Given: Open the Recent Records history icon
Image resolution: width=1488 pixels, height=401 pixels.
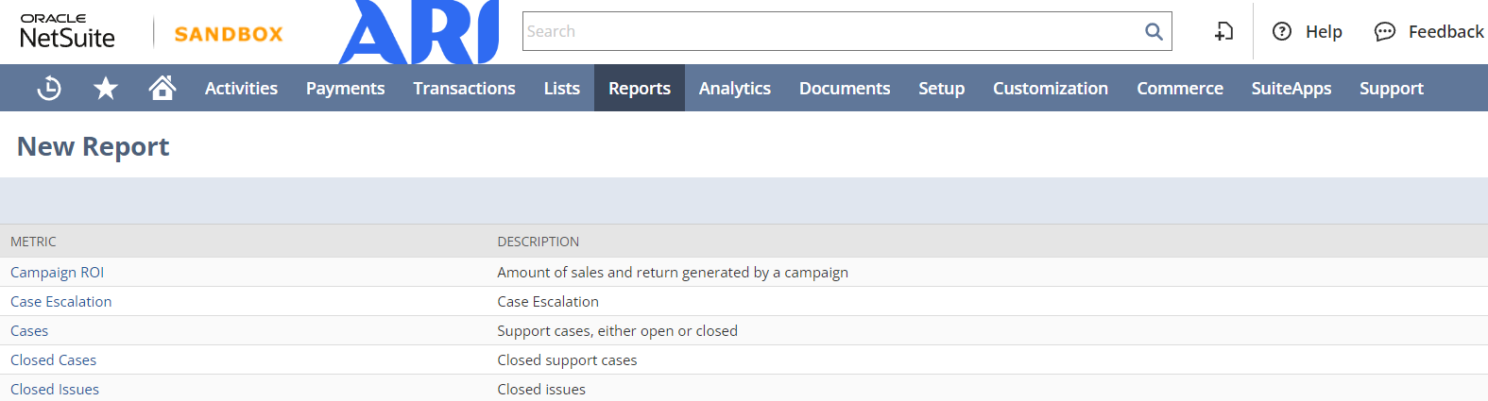Looking at the screenshot, I should 49,89.
